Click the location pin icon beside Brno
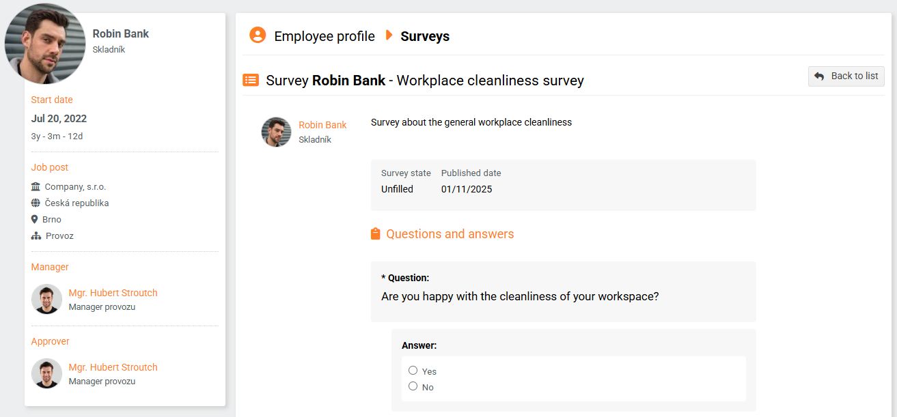This screenshot has width=897, height=417. [x=35, y=219]
